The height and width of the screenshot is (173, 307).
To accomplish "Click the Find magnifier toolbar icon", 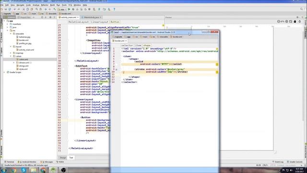I will point(36,9).
